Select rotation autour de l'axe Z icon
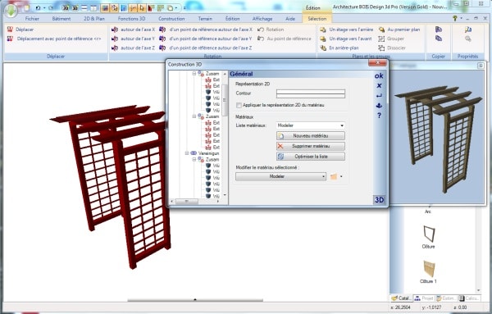 [x=115, y=48]
